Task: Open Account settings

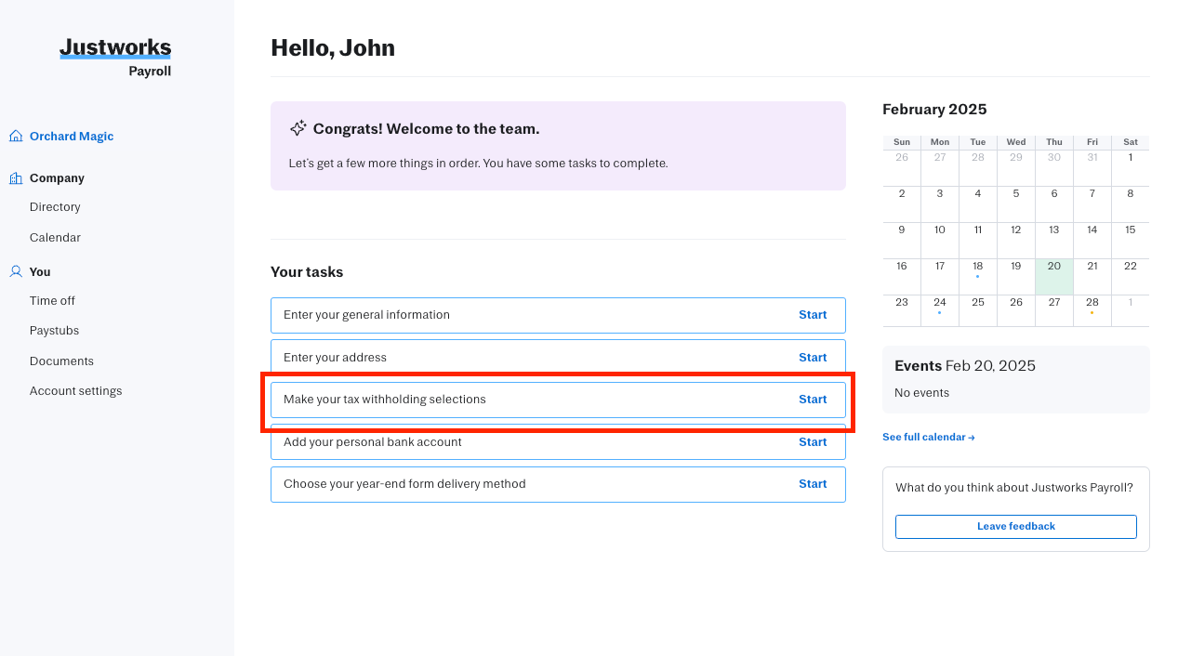Action: (75, 391)
